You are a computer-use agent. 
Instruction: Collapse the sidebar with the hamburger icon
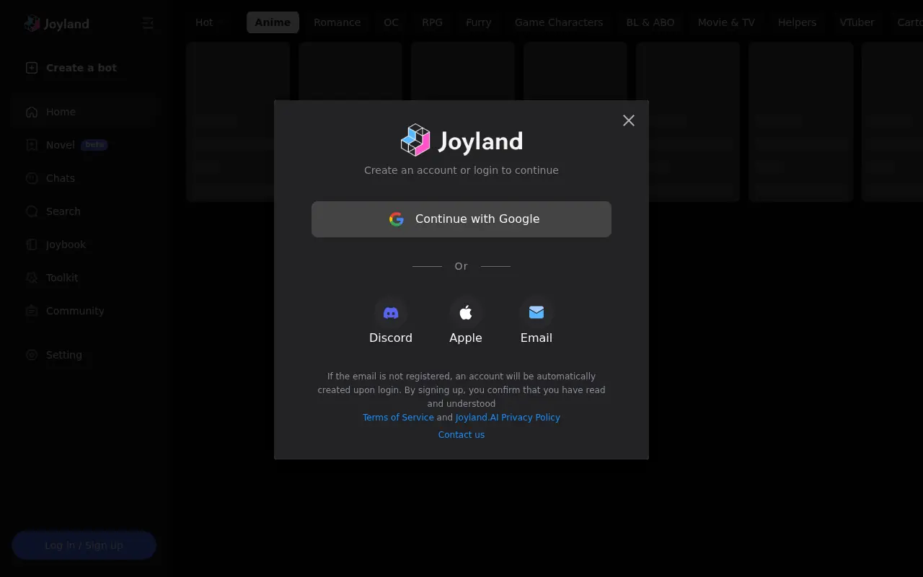coord(148,23)
